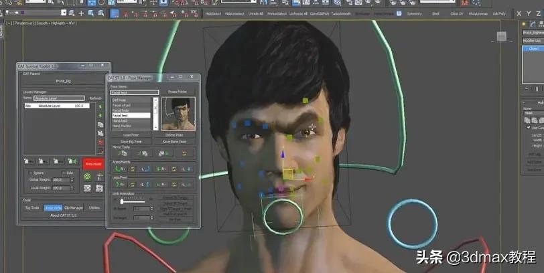544x273 pixels.
Task: Click the dice-like icon below the paw
Action: click(87, 188)
